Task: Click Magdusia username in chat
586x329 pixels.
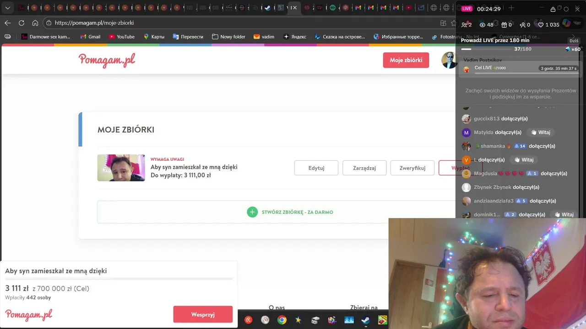Action: pos(485,174)
